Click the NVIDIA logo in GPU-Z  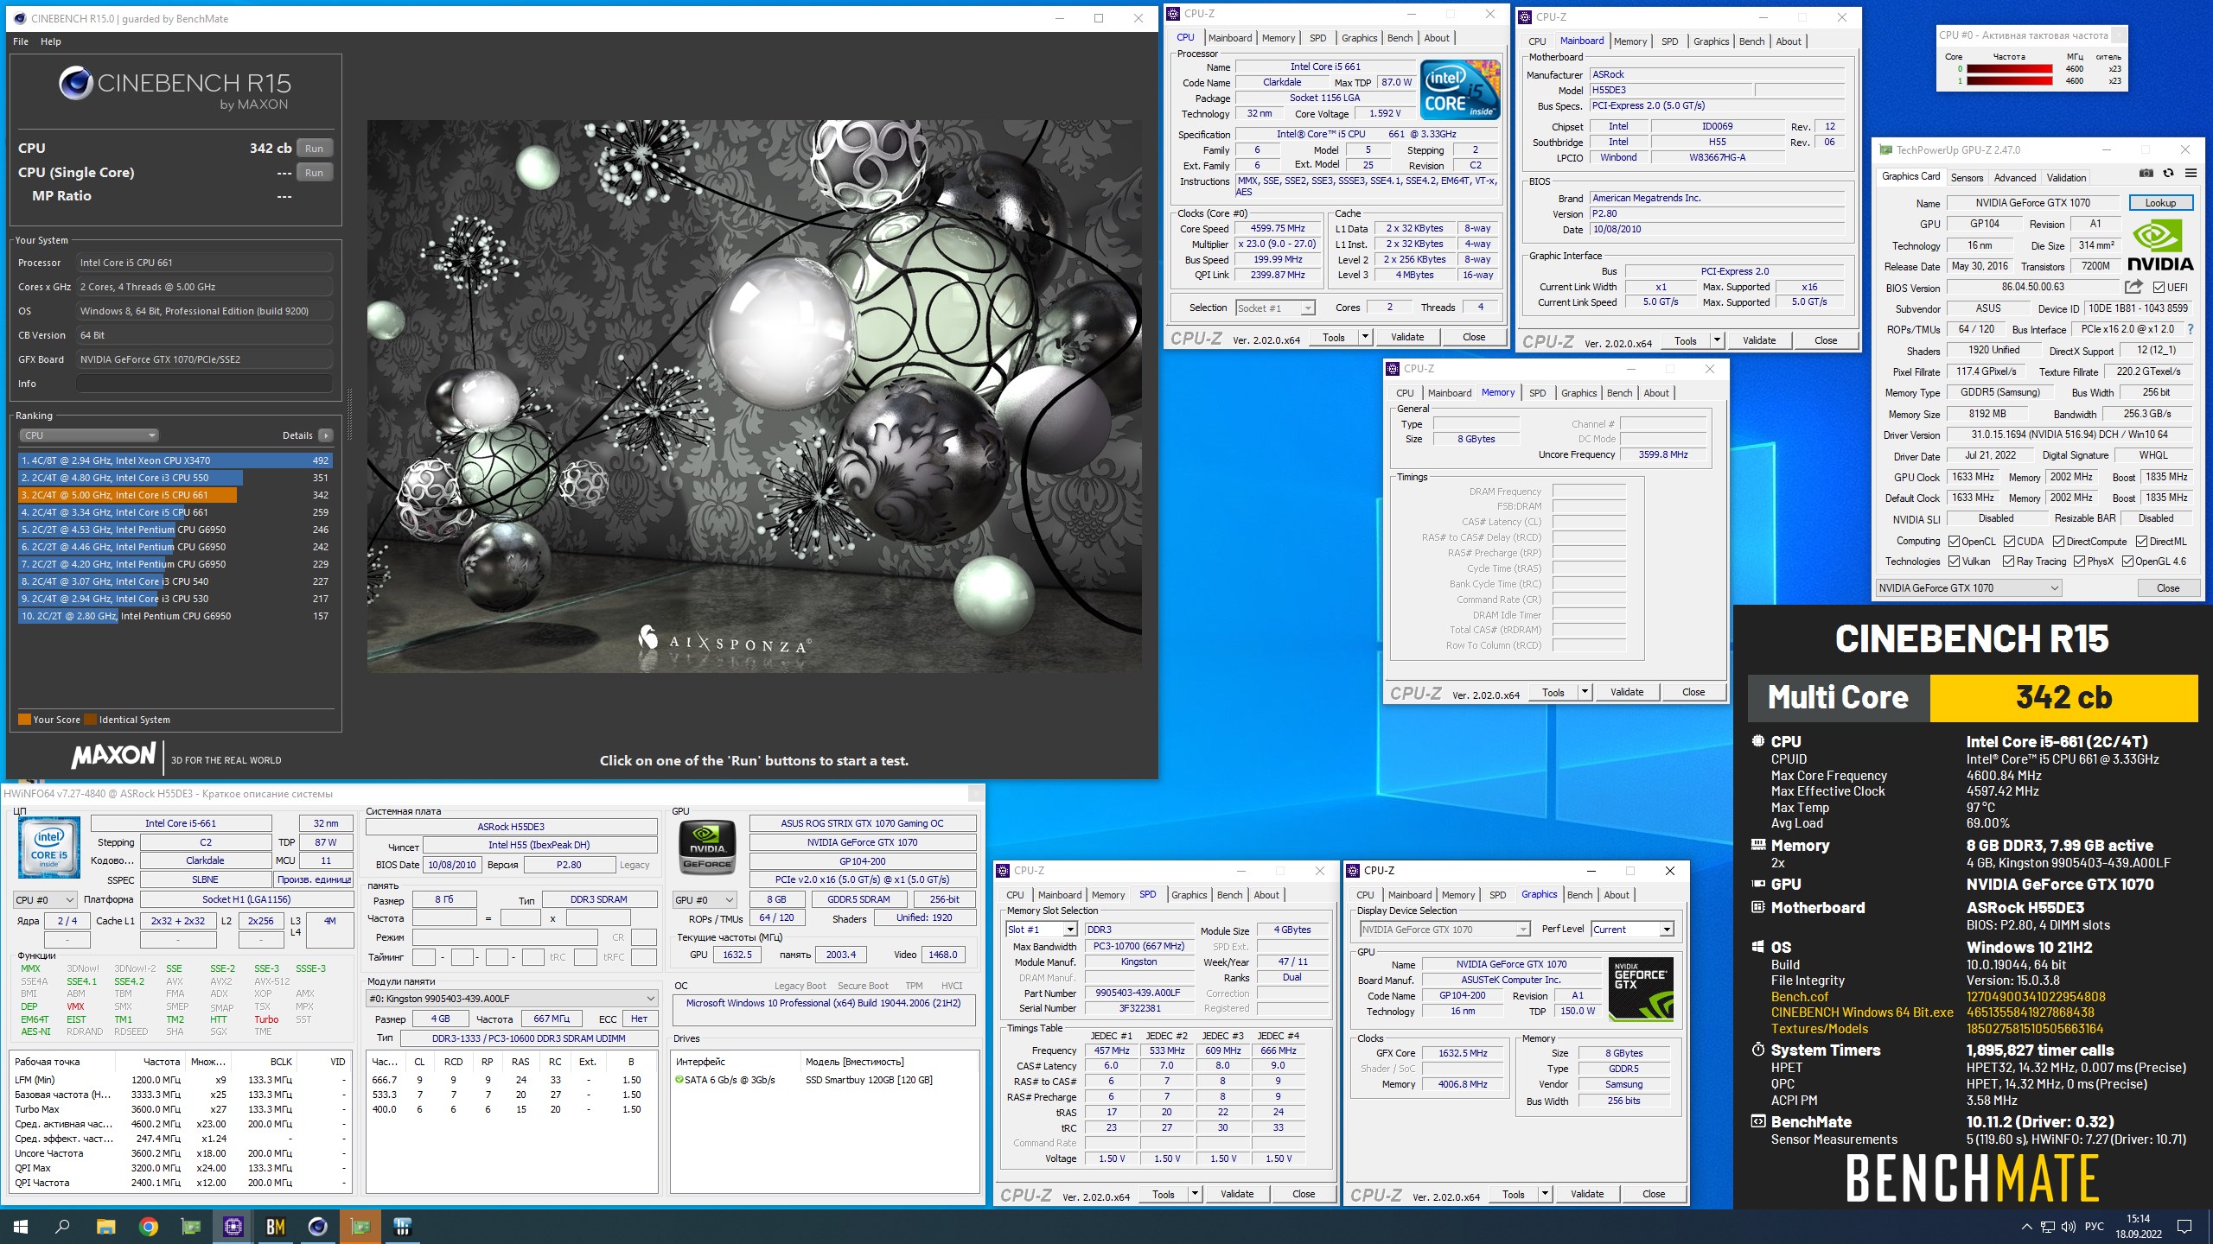tap(2159, 245)
